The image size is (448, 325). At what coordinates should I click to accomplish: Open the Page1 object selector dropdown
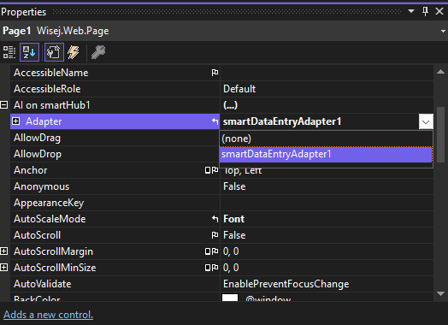point(443,31)
